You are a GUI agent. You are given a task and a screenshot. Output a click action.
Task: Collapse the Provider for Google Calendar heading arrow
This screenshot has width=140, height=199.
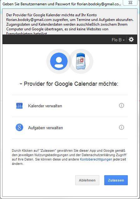pyautogui.click(x=21, y=84)
